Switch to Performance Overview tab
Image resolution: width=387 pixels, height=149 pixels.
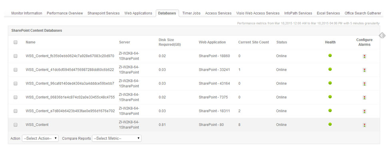click(x=65, y=13)
